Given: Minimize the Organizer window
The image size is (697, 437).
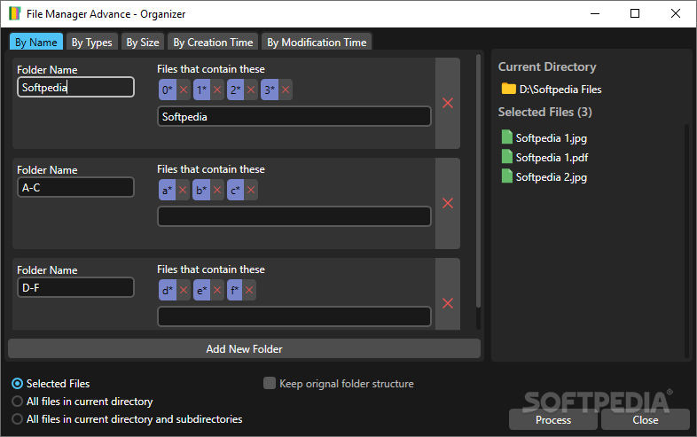Looking at the screenshot, I should (595, 14).
